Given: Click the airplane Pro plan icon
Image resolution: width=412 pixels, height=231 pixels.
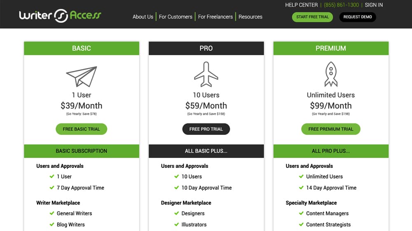Looking at the screenshot, I should (206, 75).
